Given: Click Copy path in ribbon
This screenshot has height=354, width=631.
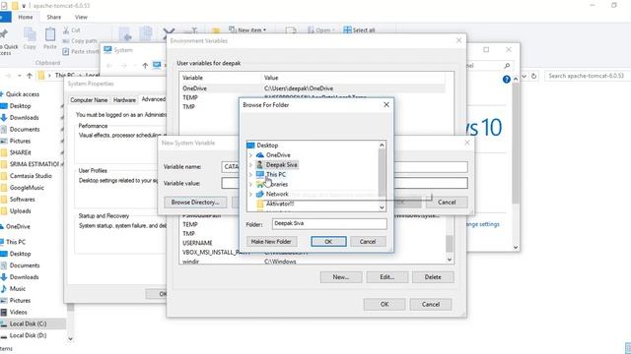Looking at the screenshot, I should click(80, 41).
